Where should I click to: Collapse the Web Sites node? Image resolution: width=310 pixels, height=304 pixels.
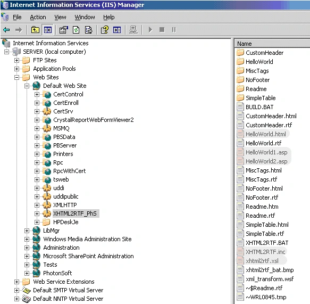(x=17, y=77)
